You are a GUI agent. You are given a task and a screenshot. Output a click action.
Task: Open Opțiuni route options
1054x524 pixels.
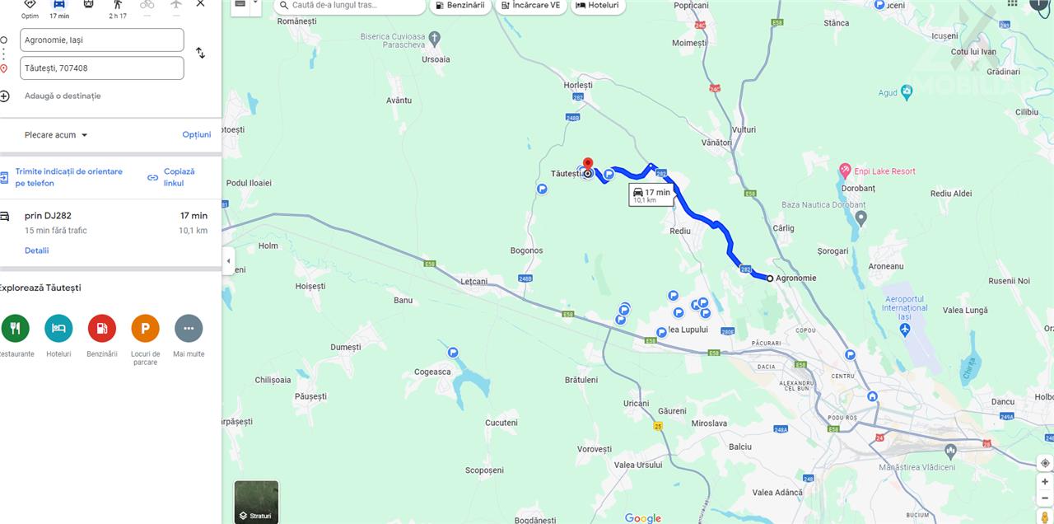coord(197,134)
